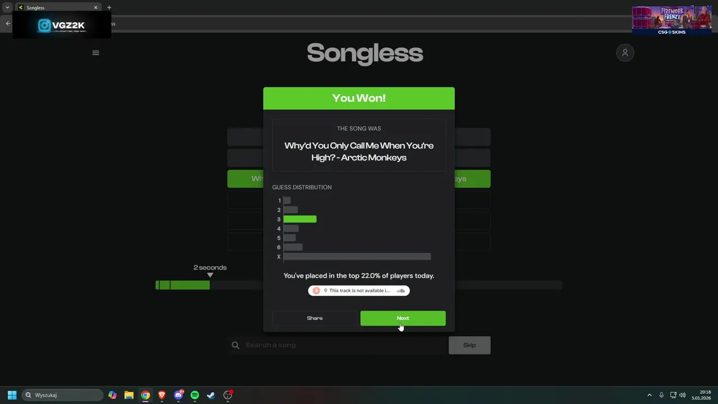Click the Share button
Image resolution: width=718 pixels, height=404 pixels.
pyautogui.click(x=315, y=318)
